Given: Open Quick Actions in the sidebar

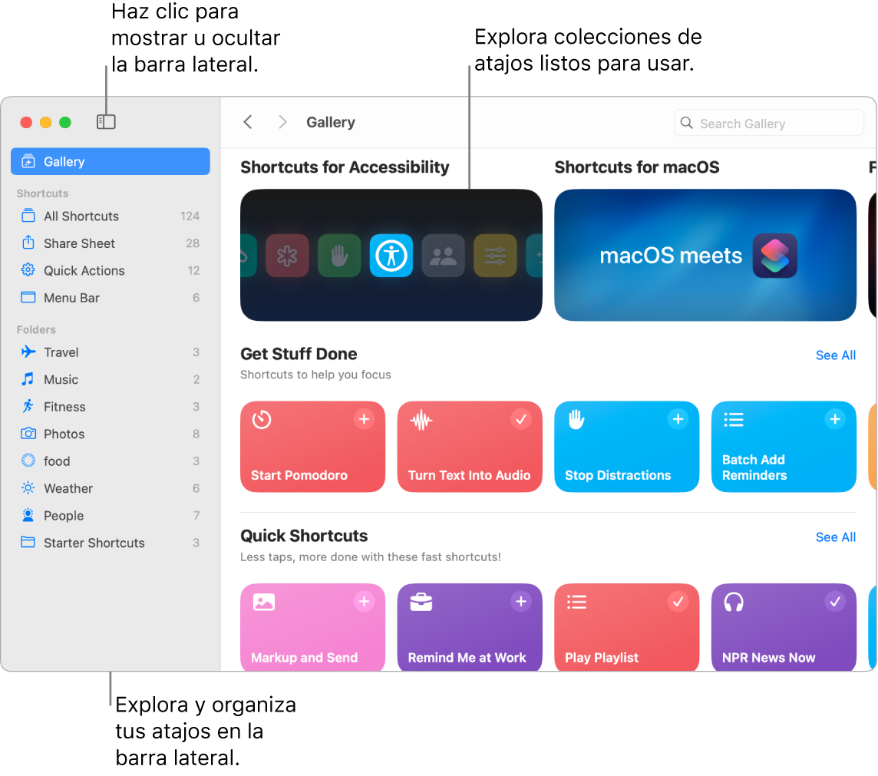Looking at the screenshot, I should click(111, 271).
